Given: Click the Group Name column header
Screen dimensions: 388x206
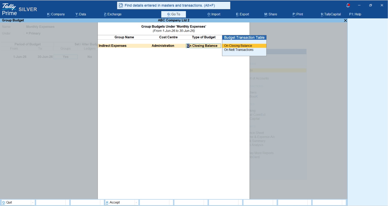Looking at the screenshot, I should (124, 37).
